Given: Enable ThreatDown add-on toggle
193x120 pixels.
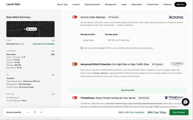Looking at the screenshot, I should [x=75, y=98].
